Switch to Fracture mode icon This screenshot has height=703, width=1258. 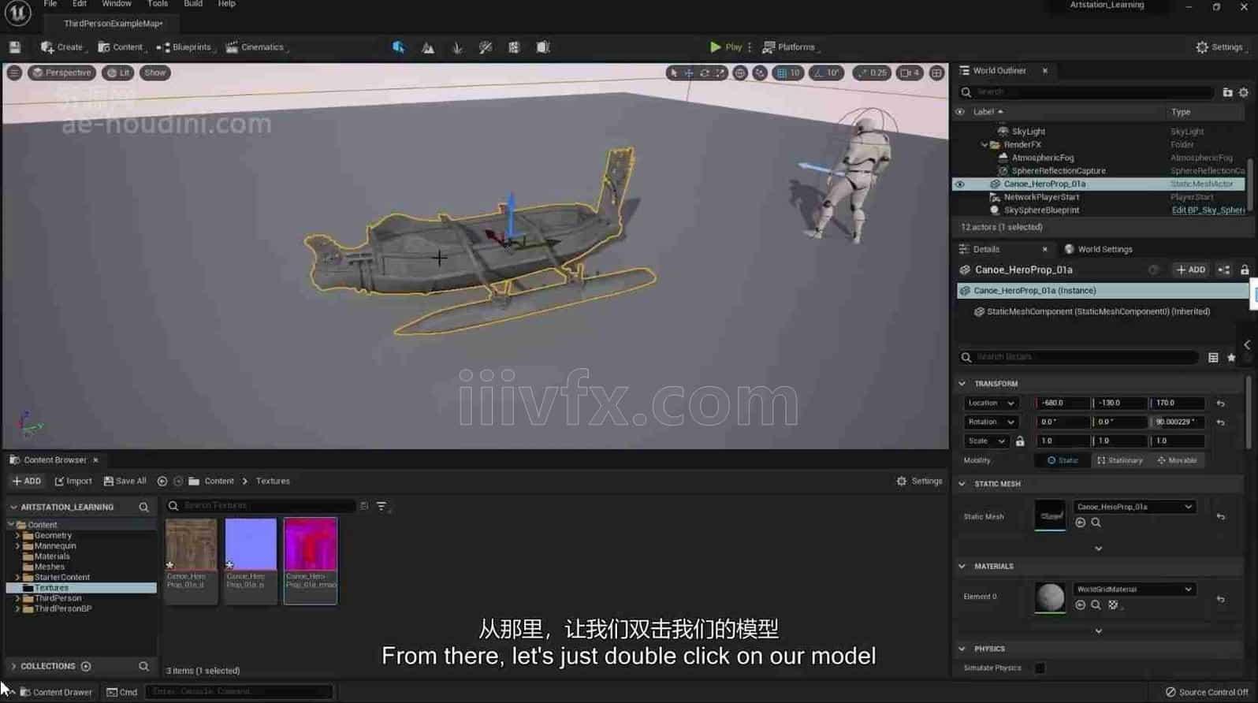[514, 47]
